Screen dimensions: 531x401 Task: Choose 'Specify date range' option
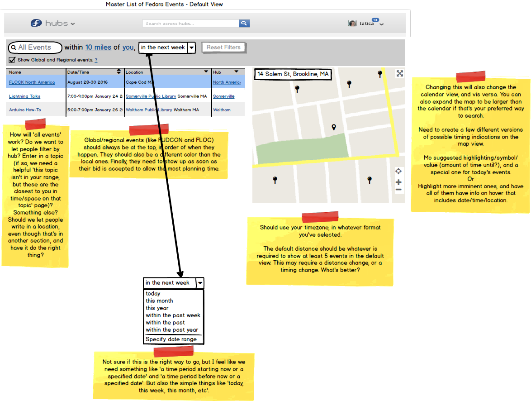click(171, 339)
